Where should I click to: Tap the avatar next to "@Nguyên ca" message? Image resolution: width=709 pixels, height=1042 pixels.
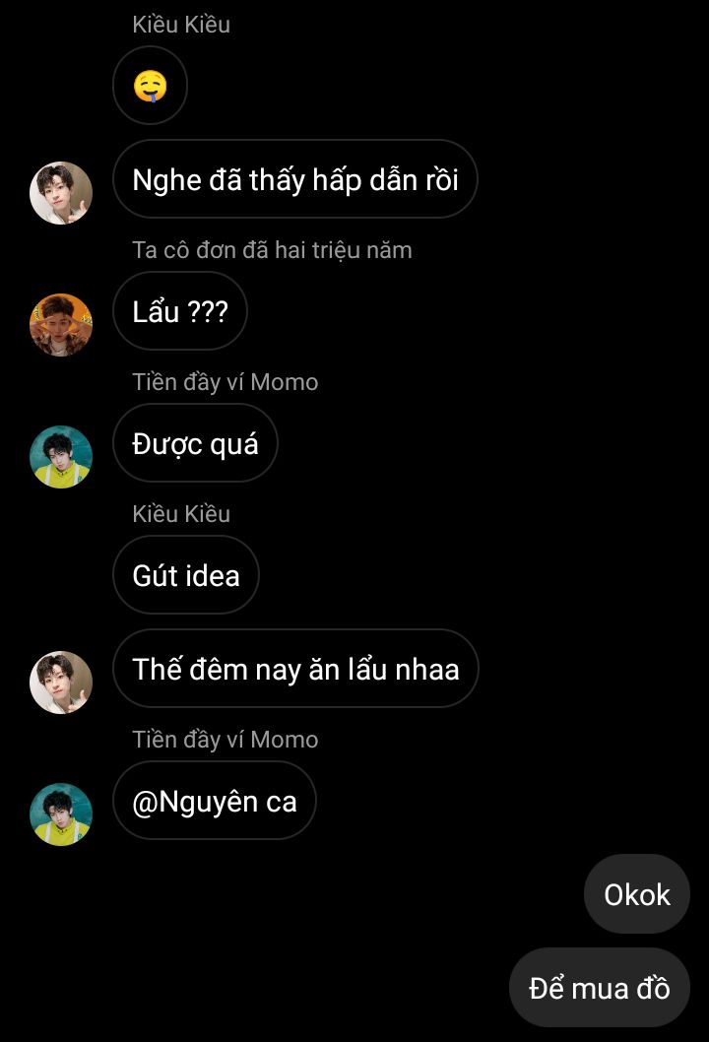pyautogui.click(x=61, y=814)
